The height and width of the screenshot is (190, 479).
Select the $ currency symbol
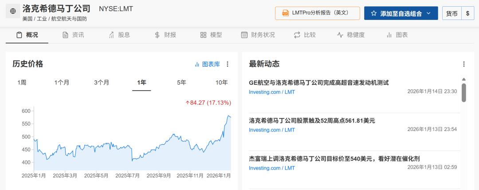point(468,13)
